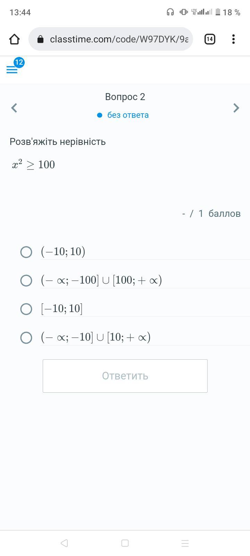Go to the previous question arrow
250x556 pixels.
tap(14, 108)
